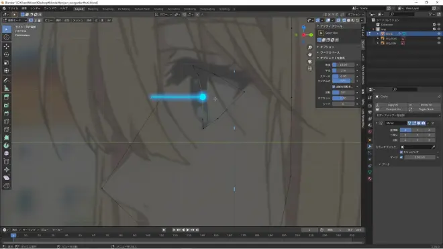Open the Modifiers wrench properties tab
The image size is (443, 249).
[x=370, y=146]
